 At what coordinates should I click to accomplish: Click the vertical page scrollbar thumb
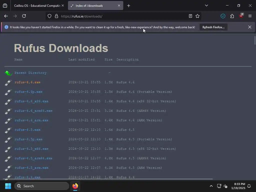tap(255, 40)
